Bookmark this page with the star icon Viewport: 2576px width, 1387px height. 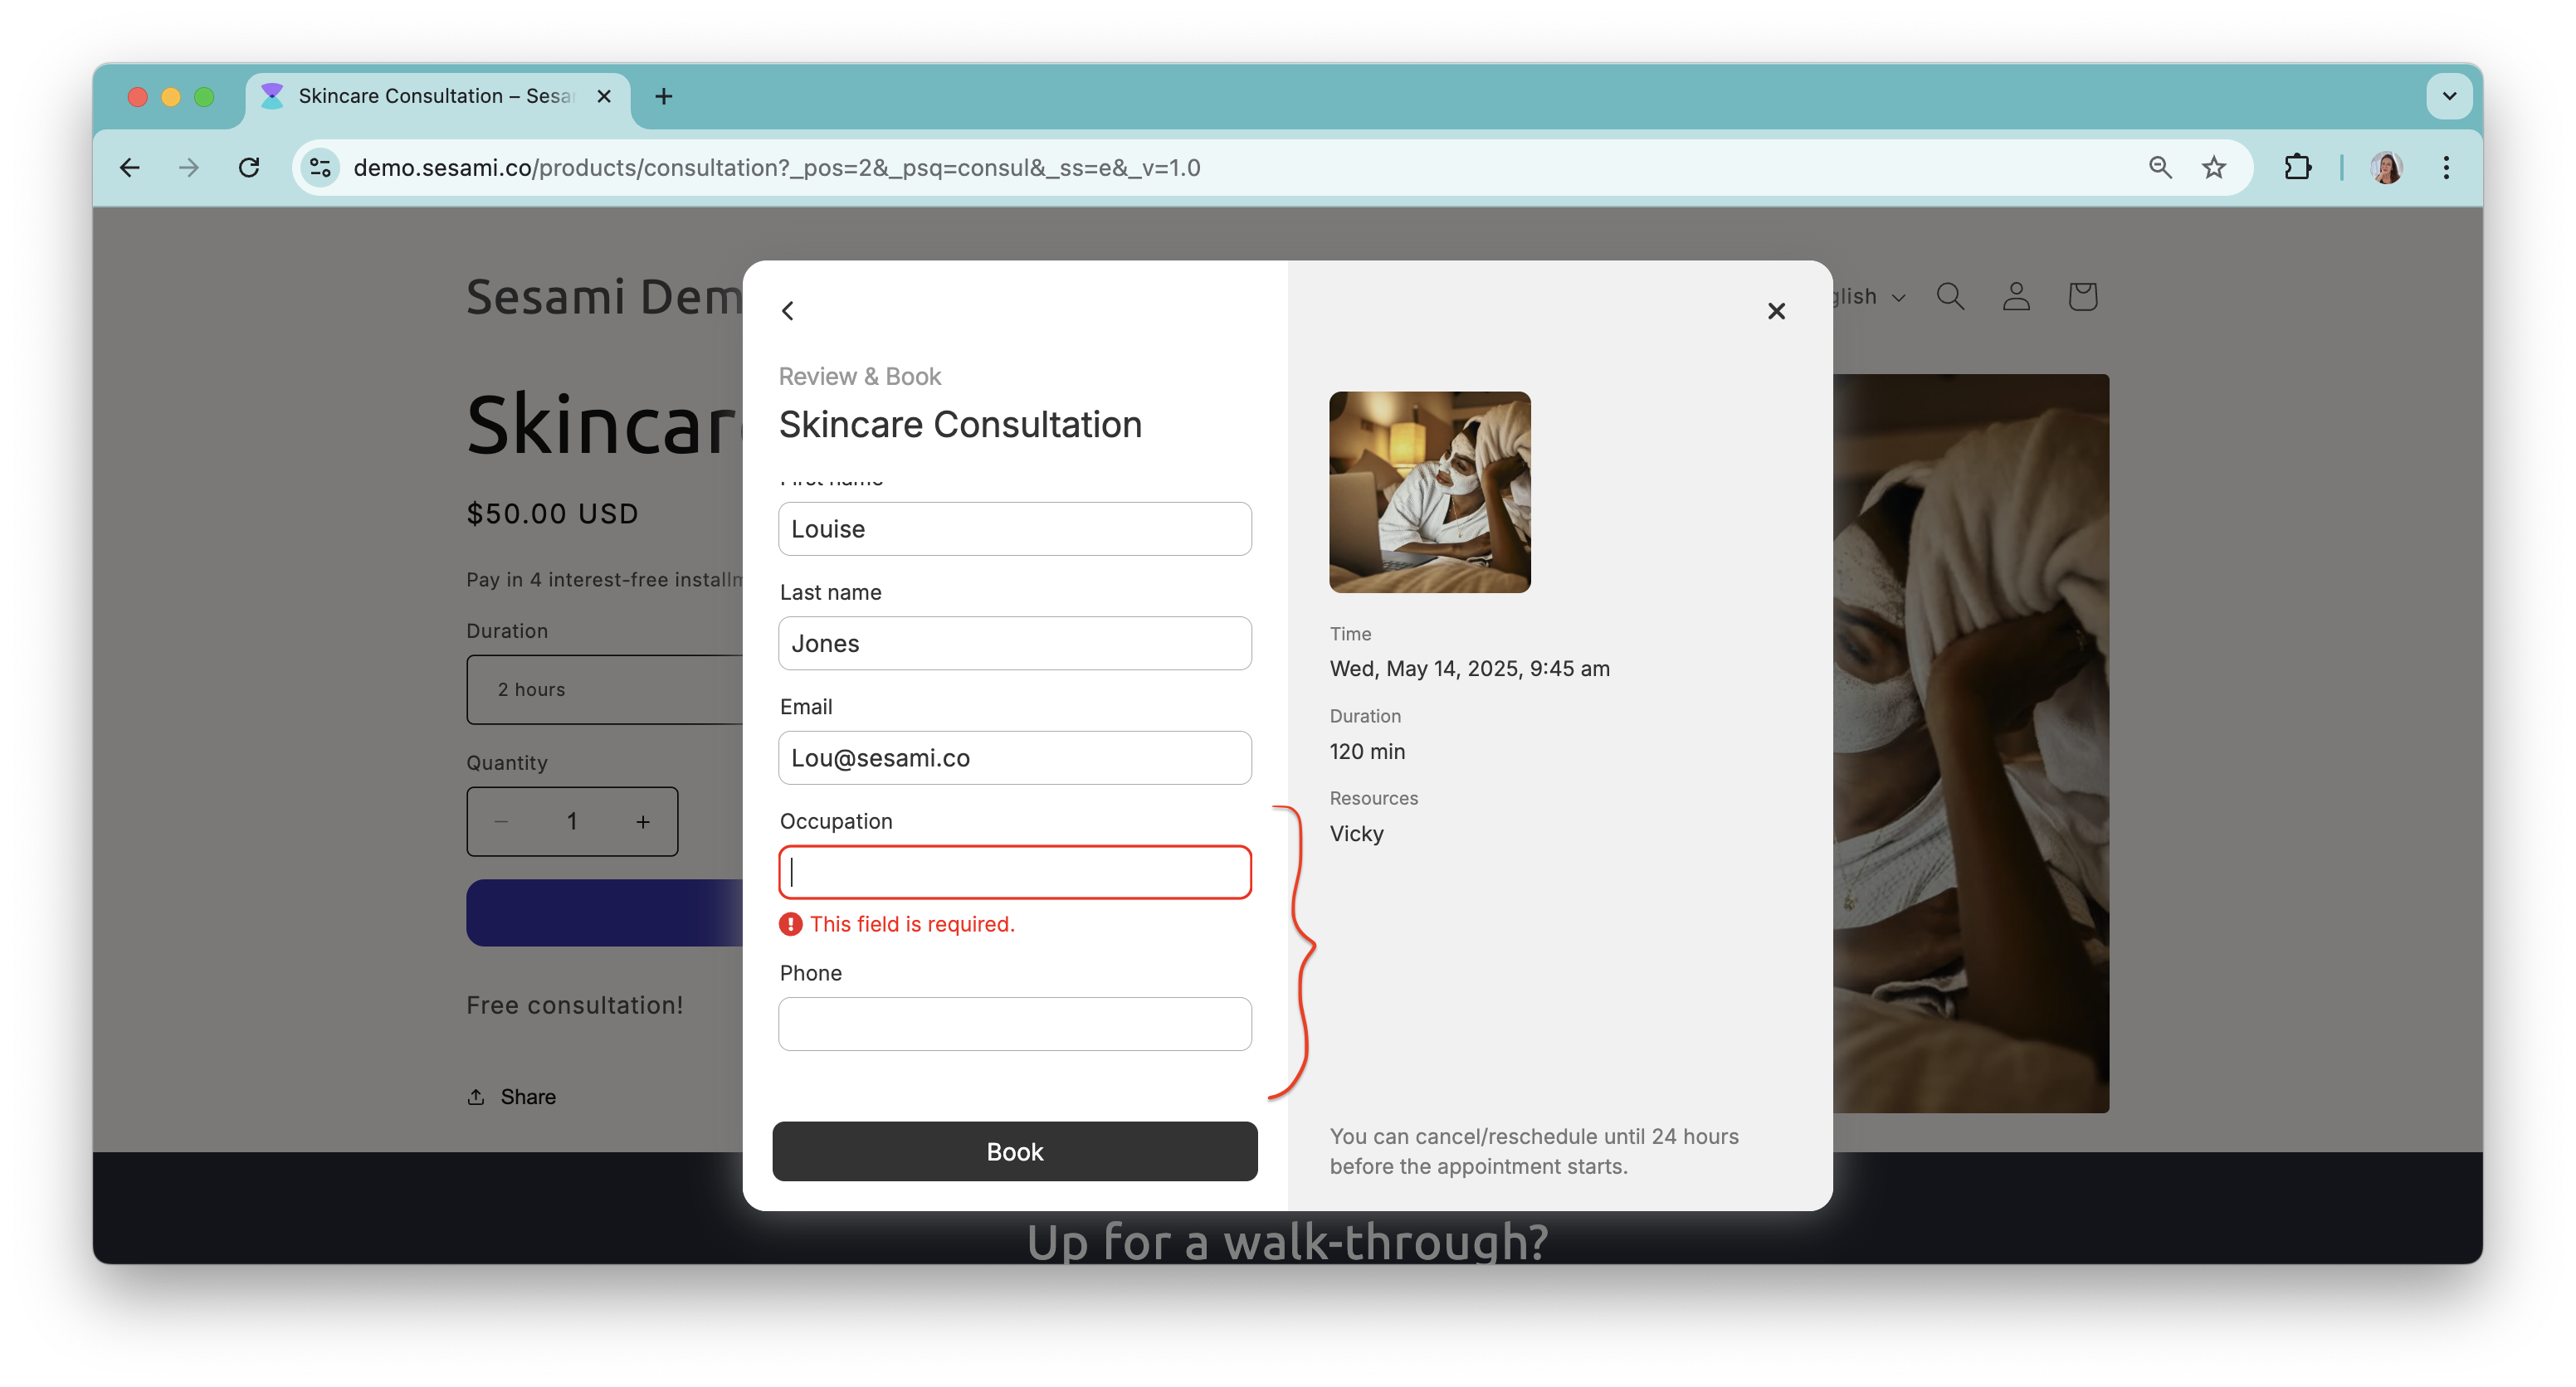tap(2214, 168)
